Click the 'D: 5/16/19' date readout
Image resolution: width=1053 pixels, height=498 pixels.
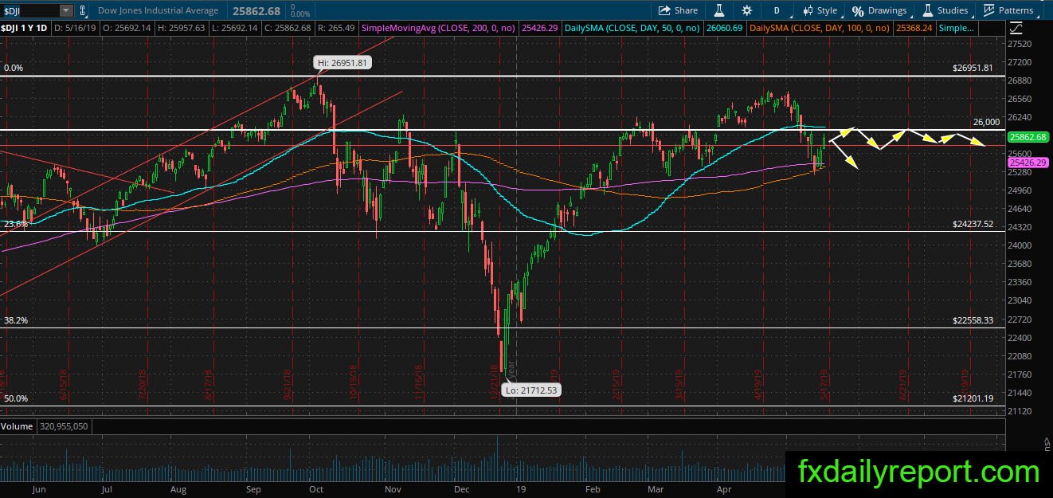click(76, 28)
